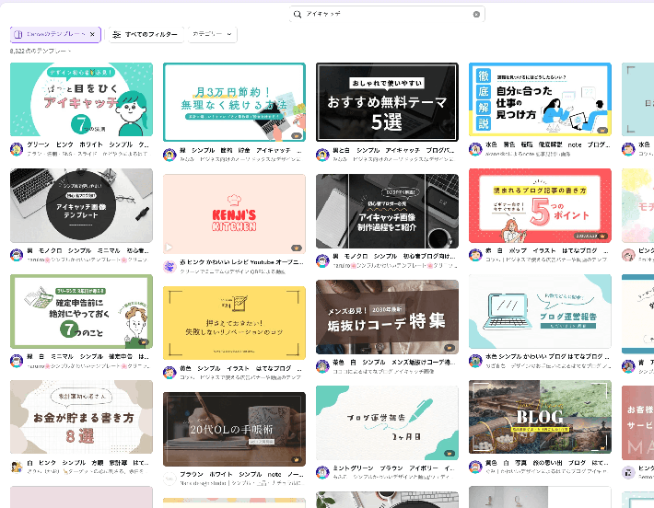The height and width of the screenshot is (508, 654).
Task: Open the yellow 失敗しないリノベーション template
Action: [x=234, y=323]
